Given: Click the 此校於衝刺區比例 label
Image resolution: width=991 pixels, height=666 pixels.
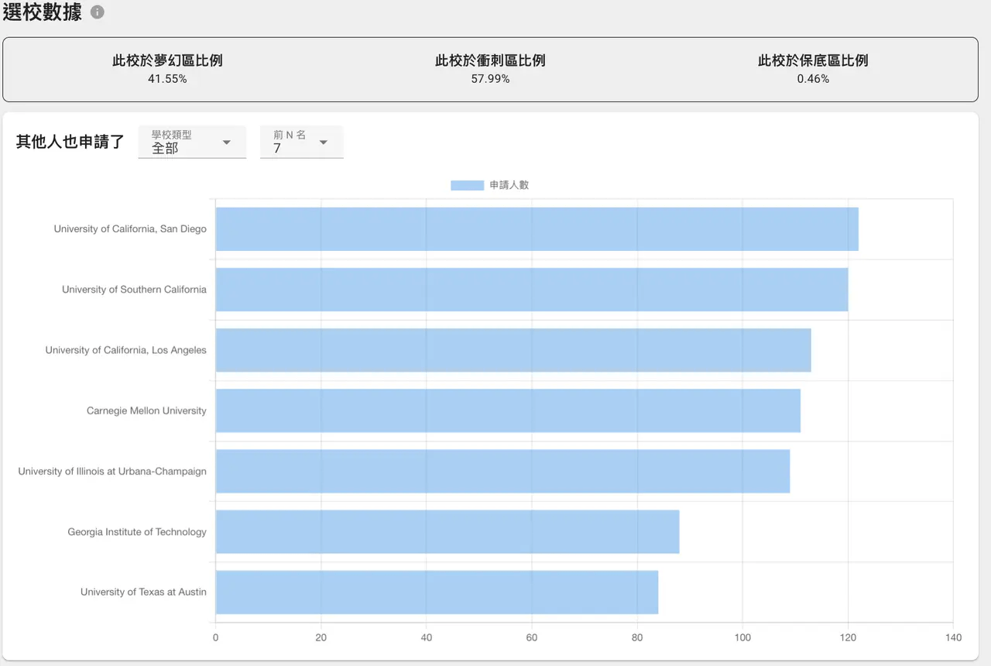Looking at the screenshot, I should 490,60.
